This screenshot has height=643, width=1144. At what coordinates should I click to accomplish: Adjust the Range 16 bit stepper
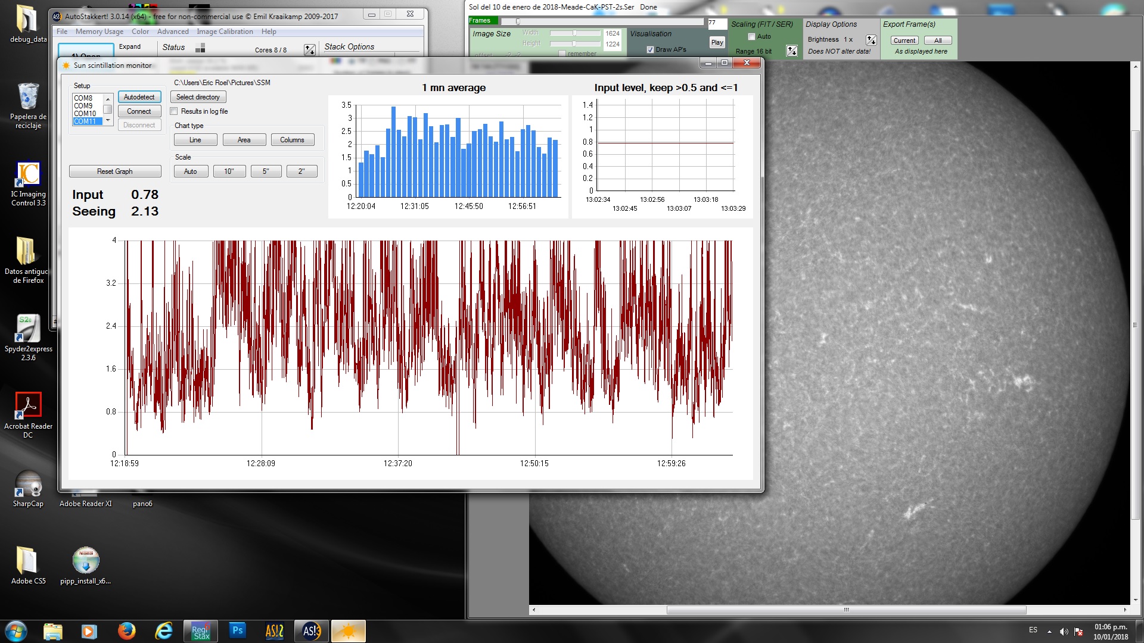(x=792, y=51)
